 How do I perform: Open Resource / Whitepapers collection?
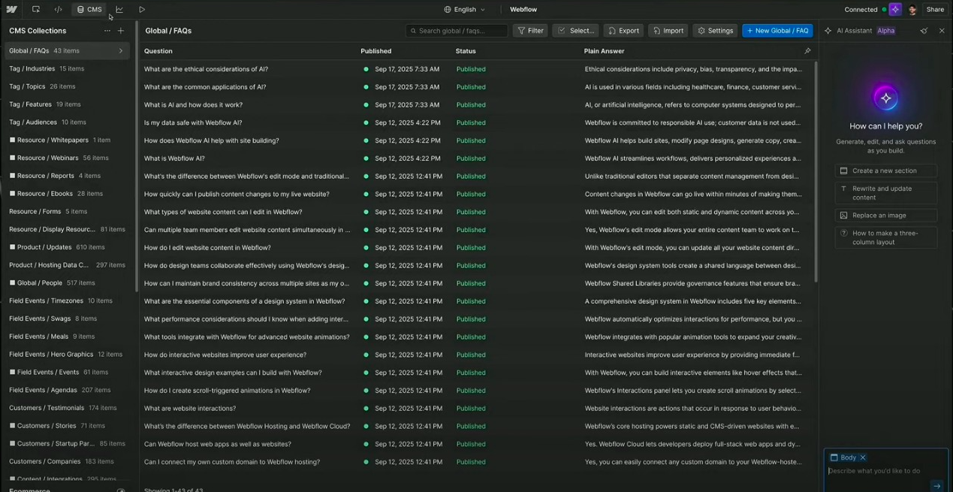pyautogui.click(x=67, y=140)
